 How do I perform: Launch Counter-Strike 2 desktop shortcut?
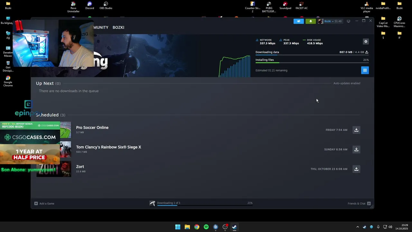pyautogui.click(x=253, y=7)
